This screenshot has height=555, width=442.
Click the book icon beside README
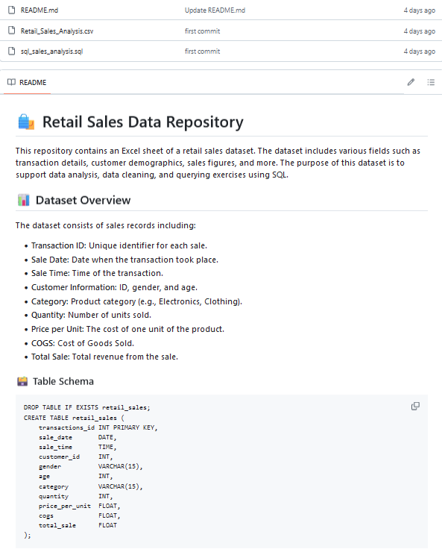tap(11, 82)
